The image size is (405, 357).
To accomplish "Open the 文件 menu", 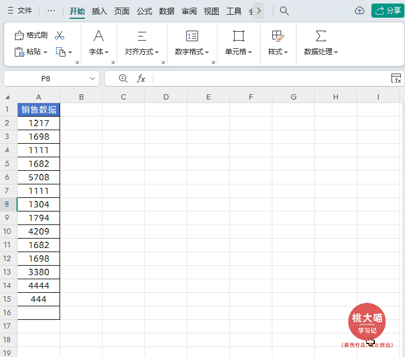I will [20, 11].
